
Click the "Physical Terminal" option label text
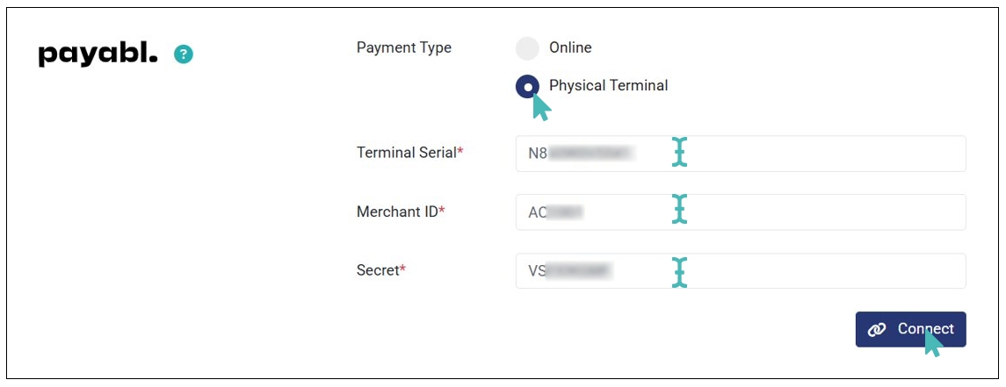[x=608, y=86]
